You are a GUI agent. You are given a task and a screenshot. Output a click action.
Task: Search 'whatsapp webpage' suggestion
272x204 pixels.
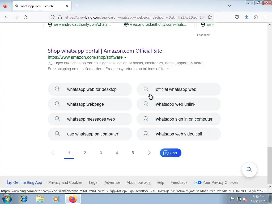(90, 104)
